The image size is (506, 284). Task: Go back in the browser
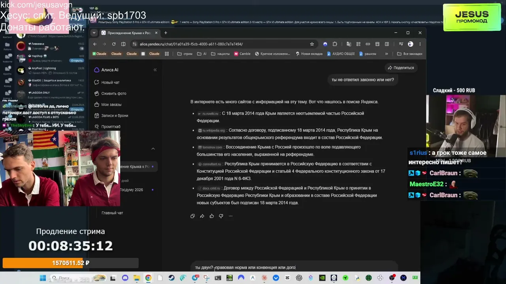point(95,44)
